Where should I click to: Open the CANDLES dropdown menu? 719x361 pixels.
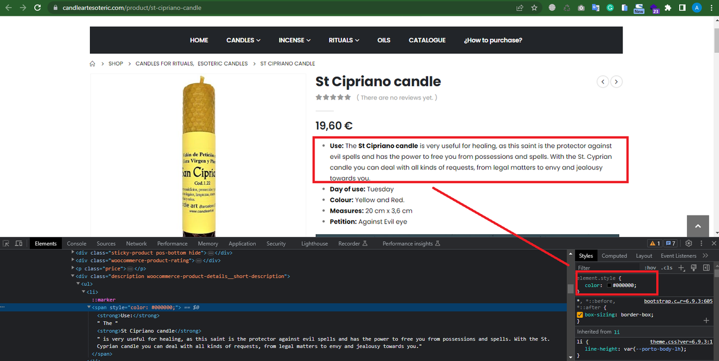(243, 40)
